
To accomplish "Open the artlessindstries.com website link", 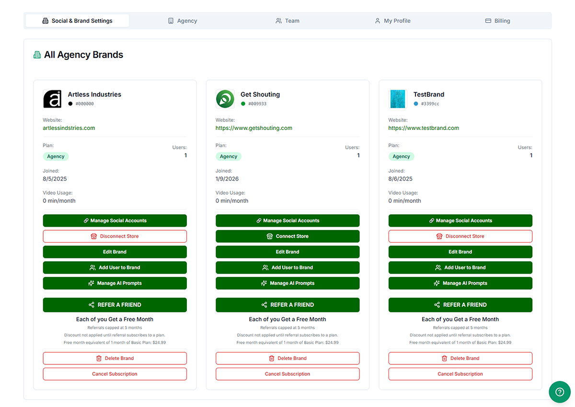I will click(69, 128).
